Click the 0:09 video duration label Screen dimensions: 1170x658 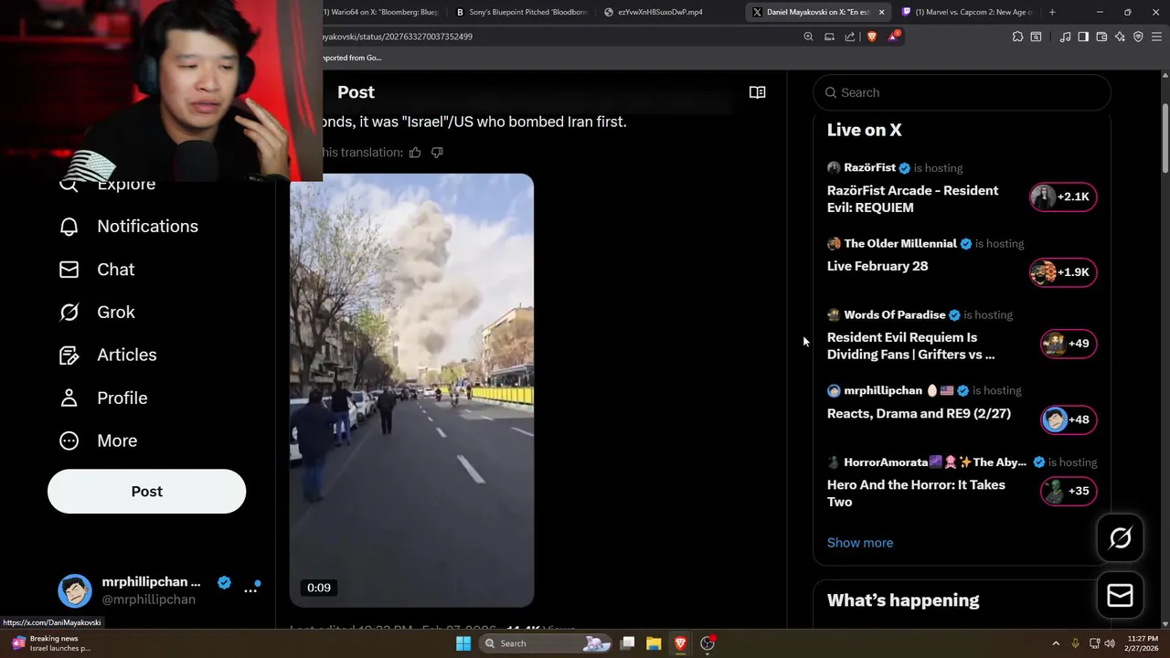click(319, 588)
